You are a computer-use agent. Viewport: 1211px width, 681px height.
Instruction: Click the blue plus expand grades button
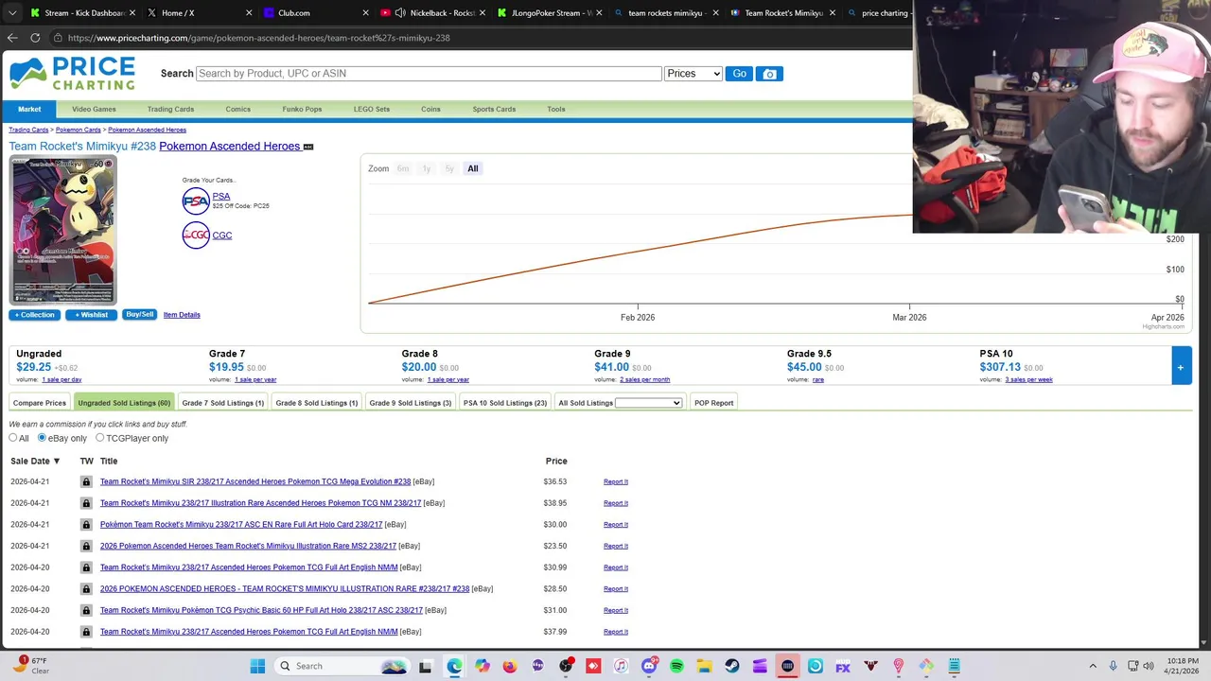point(1181,367)
